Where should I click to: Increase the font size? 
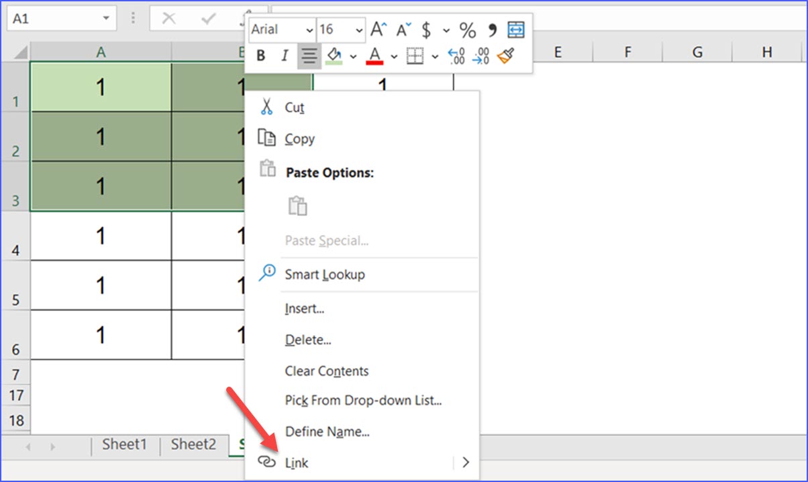[377, 29]
